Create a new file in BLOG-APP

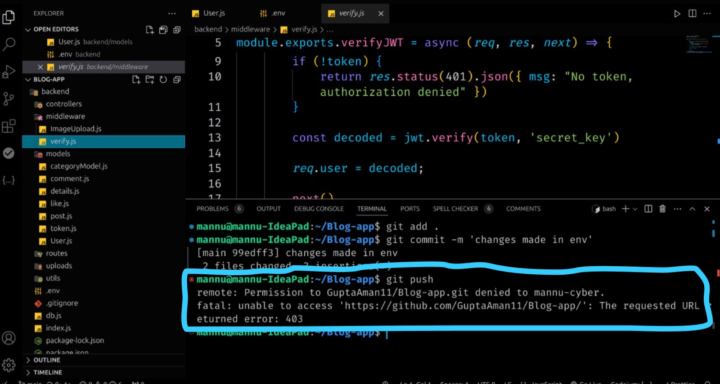coord(136,80)
